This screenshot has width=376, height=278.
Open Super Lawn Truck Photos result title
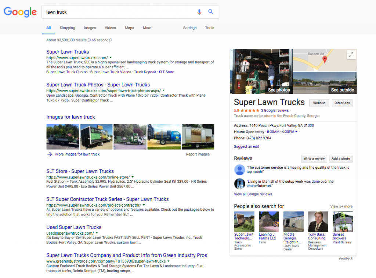pos(98,85)
